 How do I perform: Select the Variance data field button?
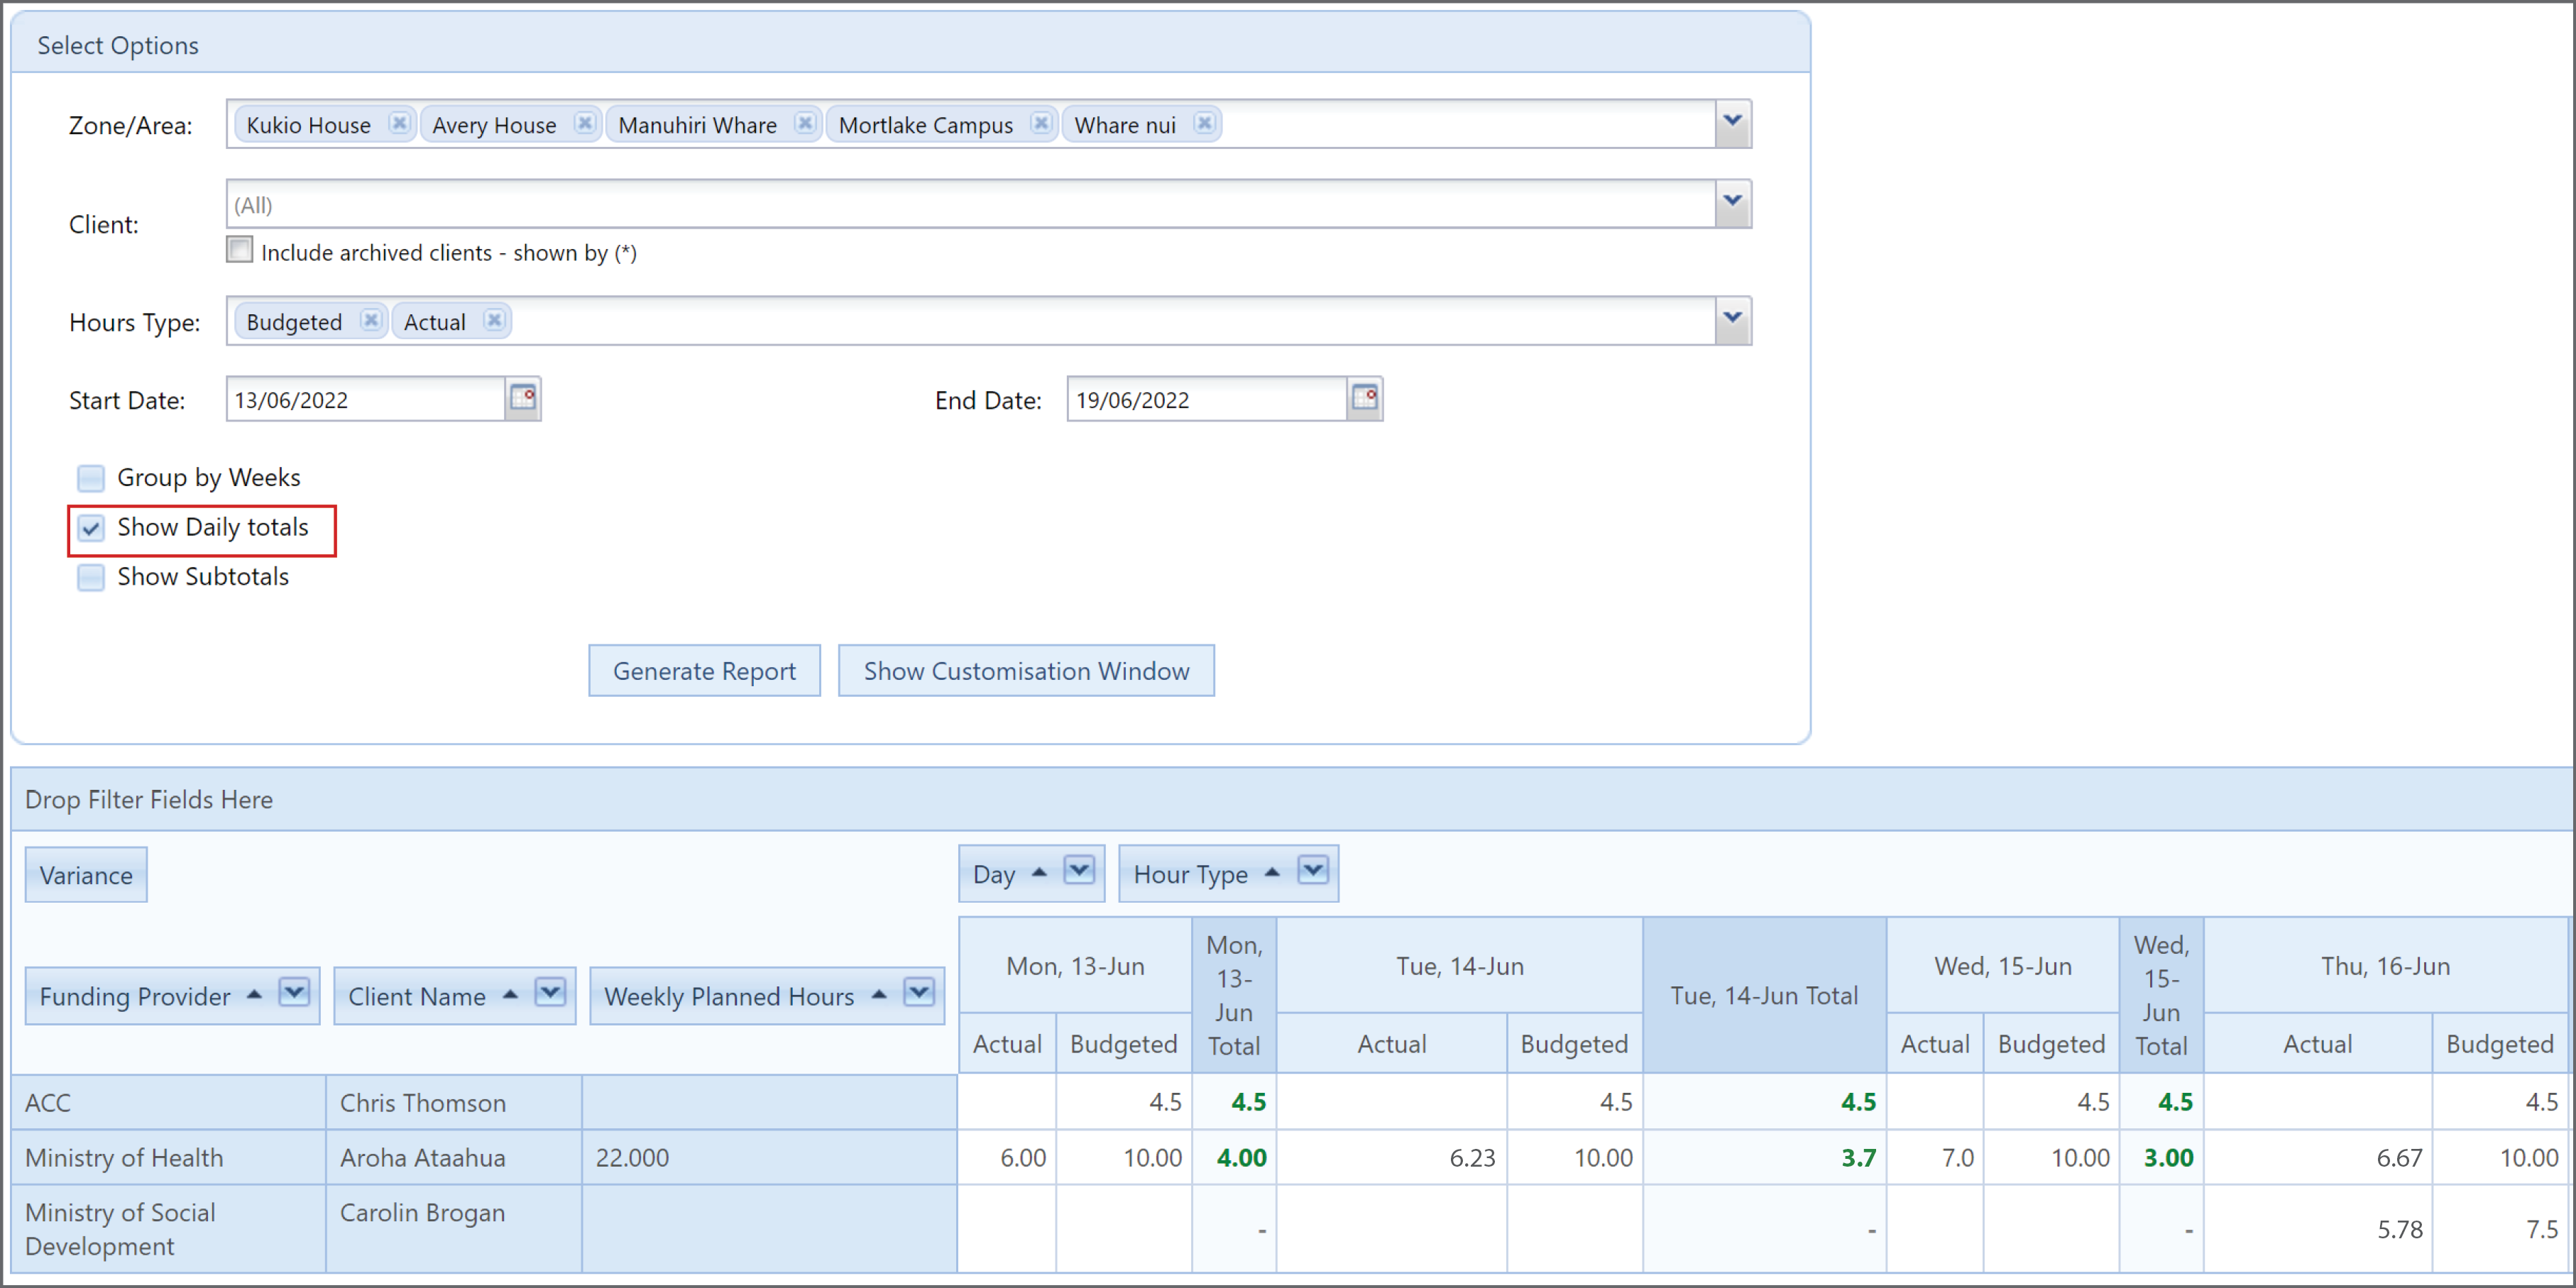click(86, 874)
